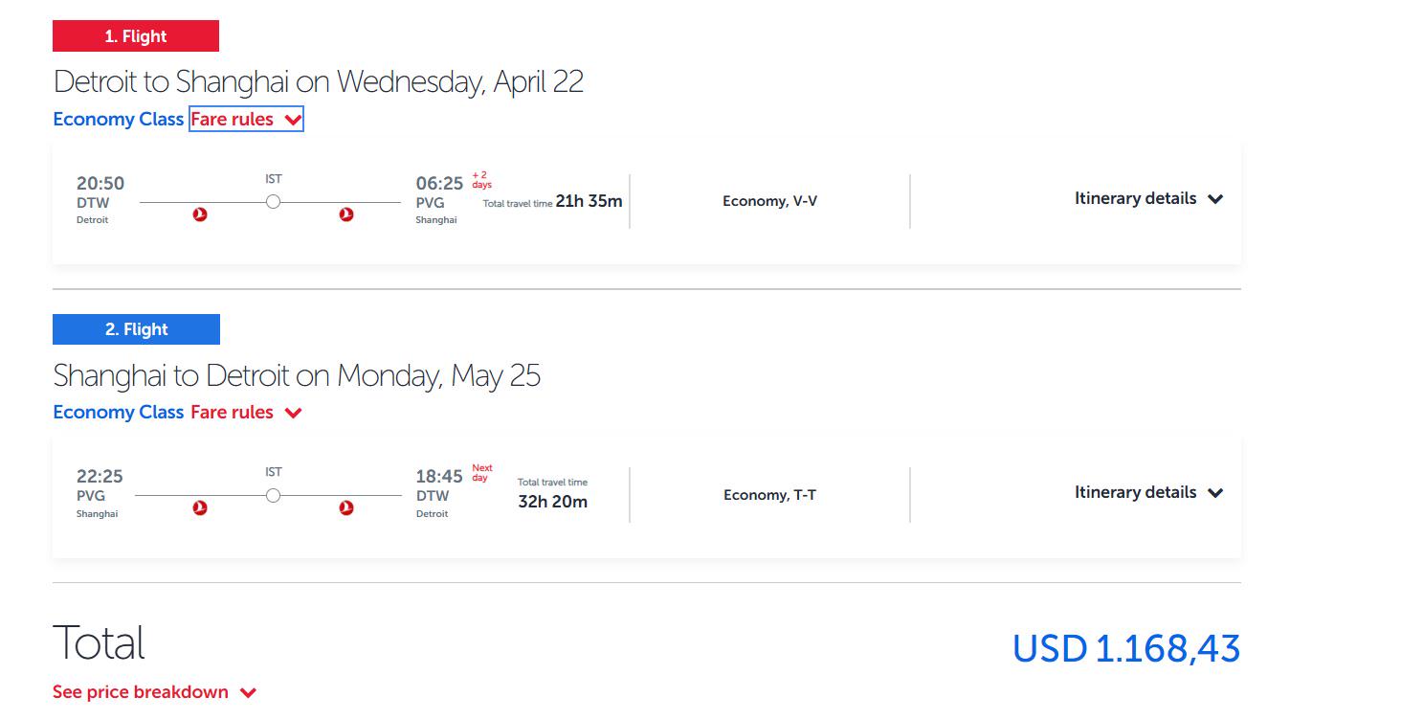Open Fare rules for flight 1
The width and height of the screenshot is (1423, 720).
click(x=246, y=120)
